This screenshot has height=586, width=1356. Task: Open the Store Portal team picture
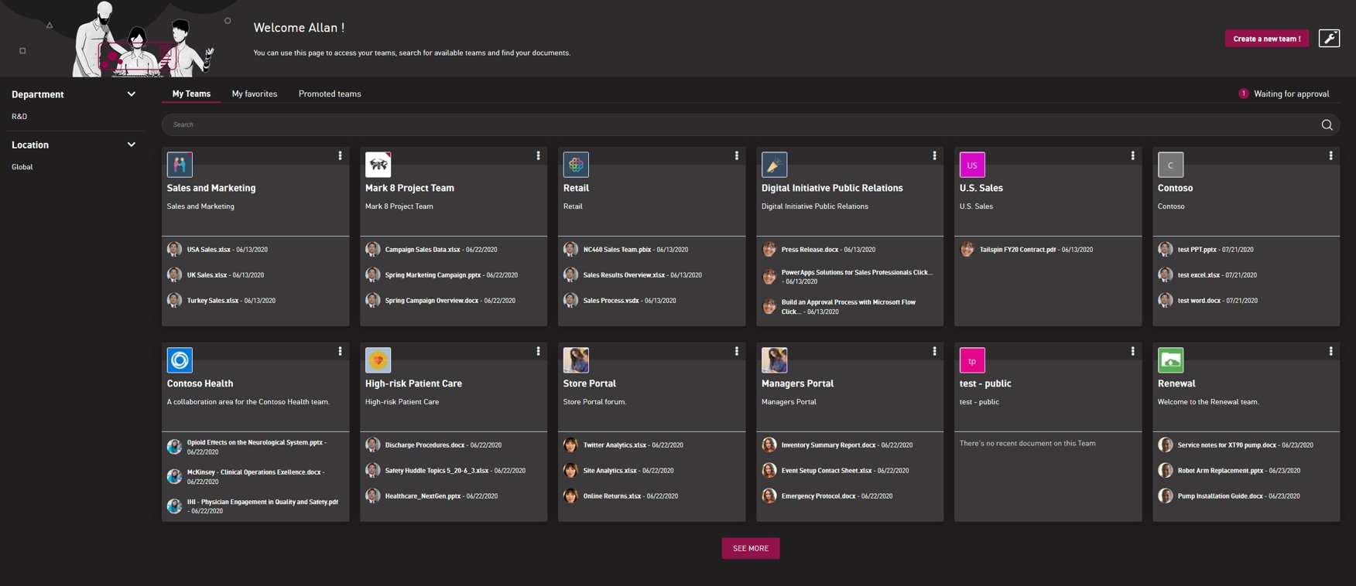pyautogui.click(x=576, y=360)
